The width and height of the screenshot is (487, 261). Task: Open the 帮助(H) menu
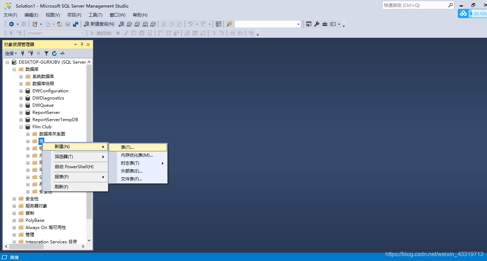(140, 15)
